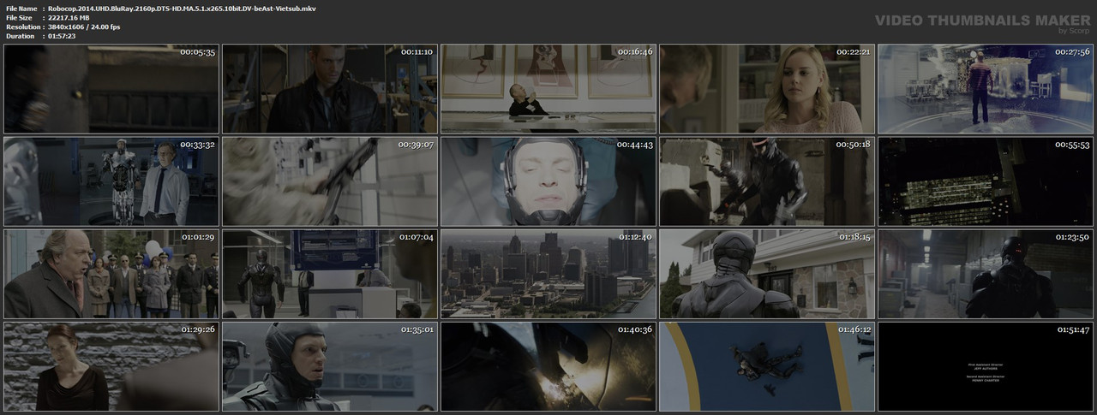
Task: Choose the frame at 00:33:32
Action: pos(111,181)
